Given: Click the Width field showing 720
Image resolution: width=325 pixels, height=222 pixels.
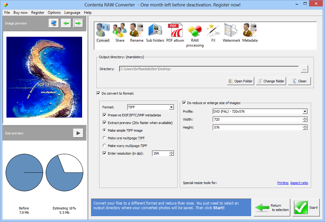Looking at the screenshot, I should click(258, 119).
